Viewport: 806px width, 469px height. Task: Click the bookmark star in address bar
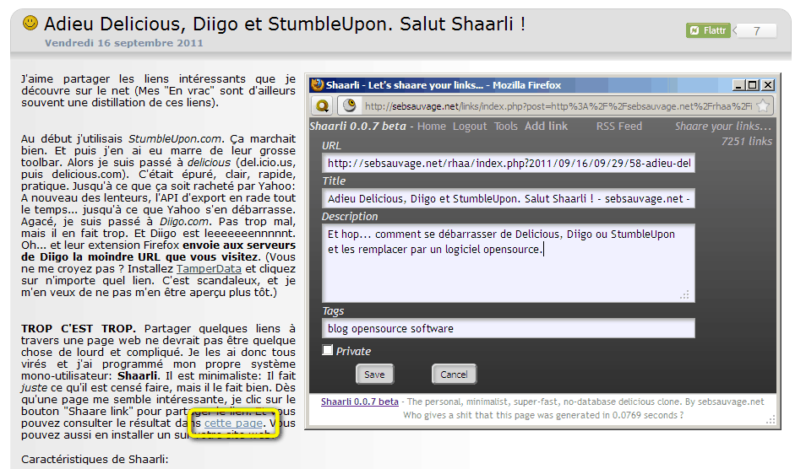[x=764, y=105]
